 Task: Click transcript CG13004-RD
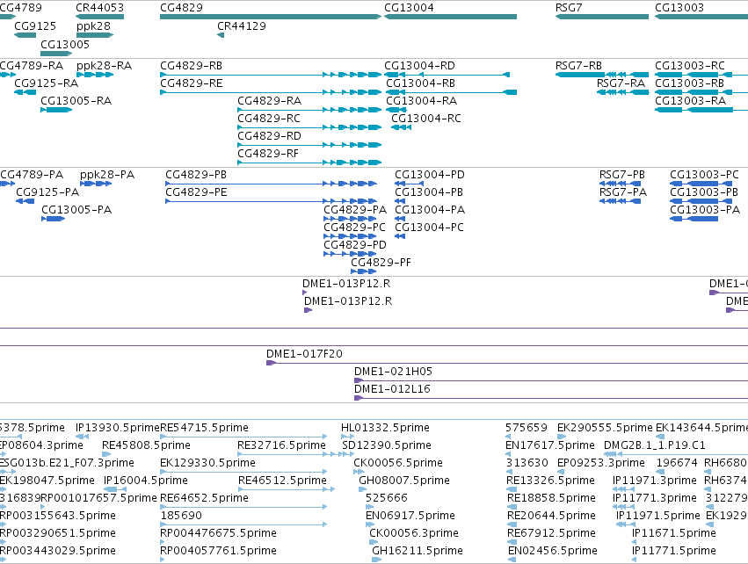click(x=447, y=75)
